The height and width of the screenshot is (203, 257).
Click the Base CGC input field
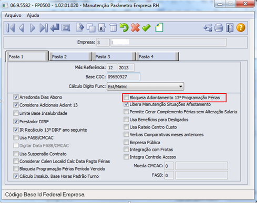pyautogui.click(x=124, y=77)
